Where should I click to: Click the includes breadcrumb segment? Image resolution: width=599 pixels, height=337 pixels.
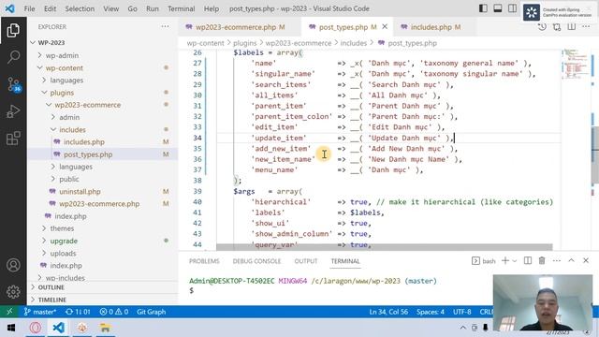pos(354,43)
